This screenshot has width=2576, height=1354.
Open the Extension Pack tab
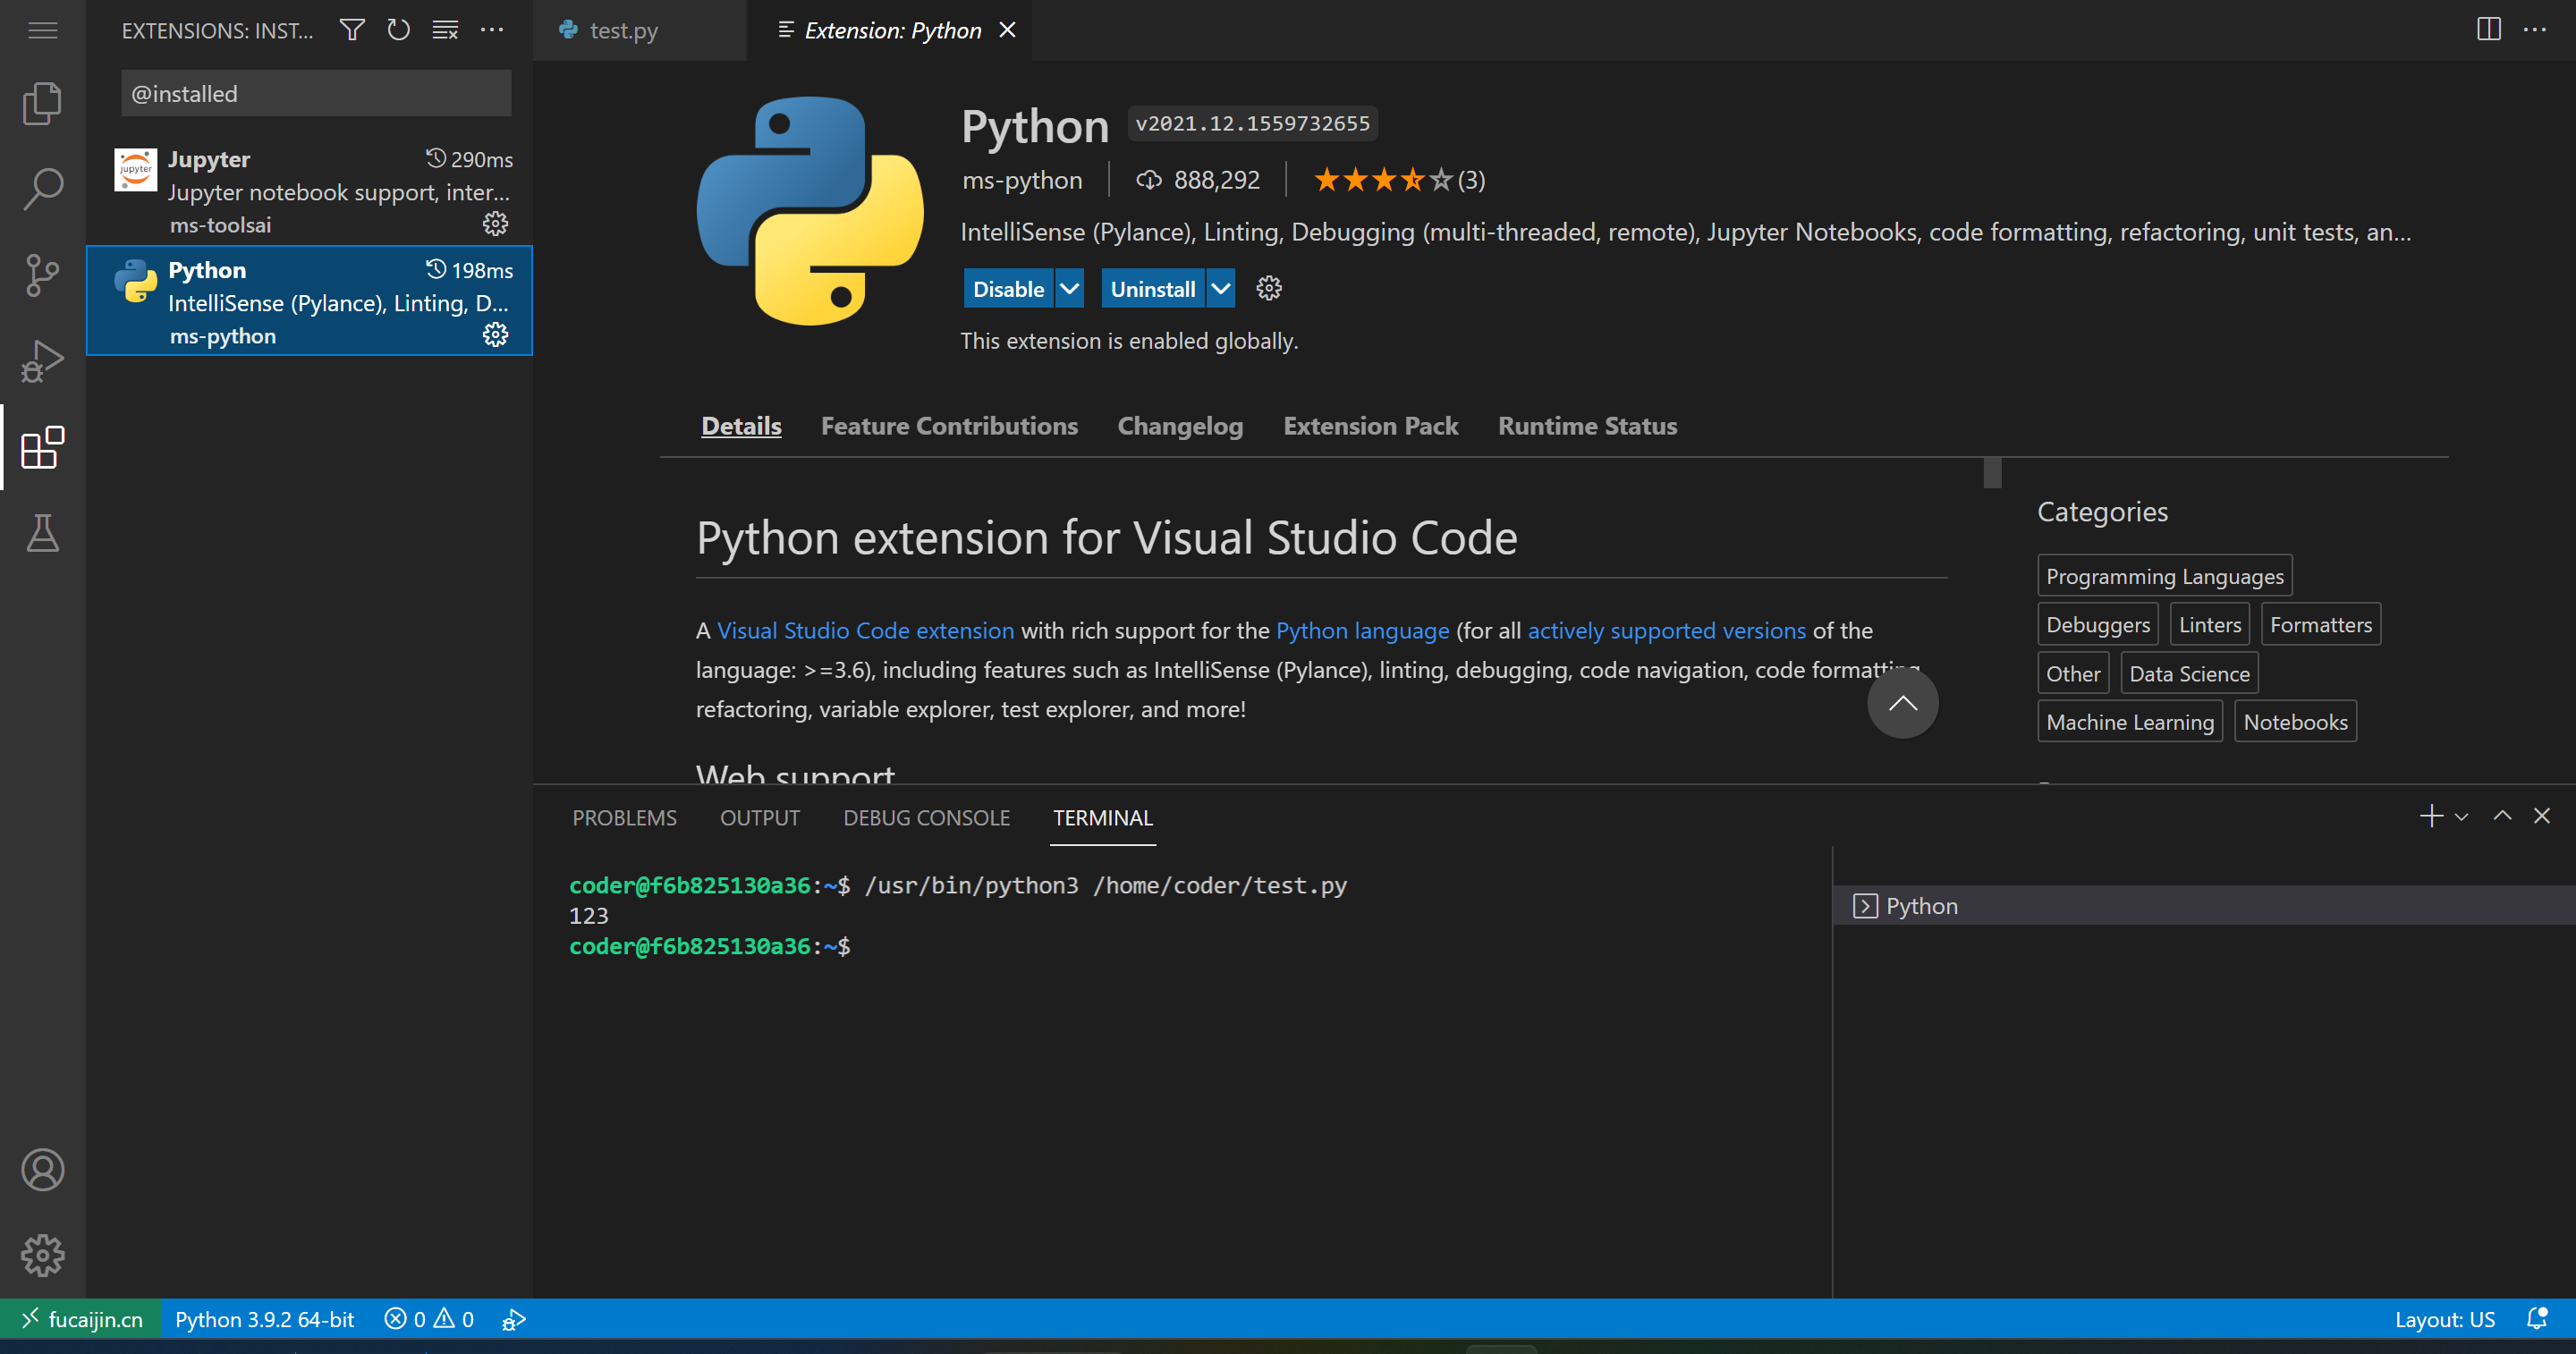coord(1370,426)
